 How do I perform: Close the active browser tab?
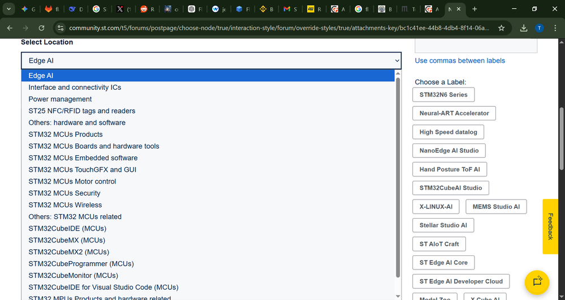tap(458, 9)
